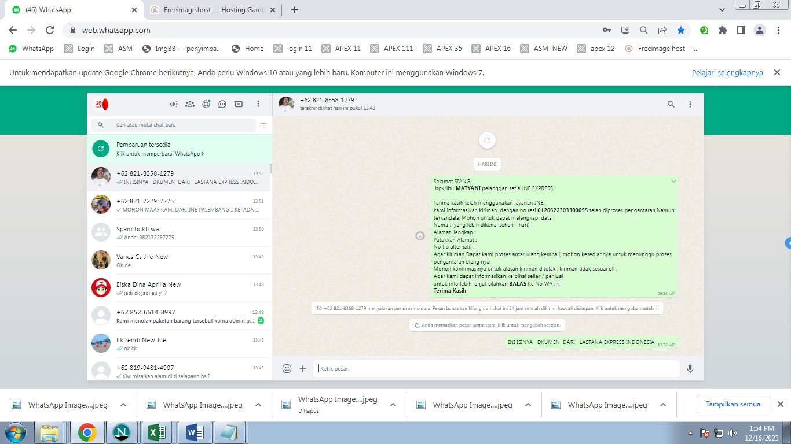
Task: Open the +62 852-6614-8997 chat
Action: [178, 316]
